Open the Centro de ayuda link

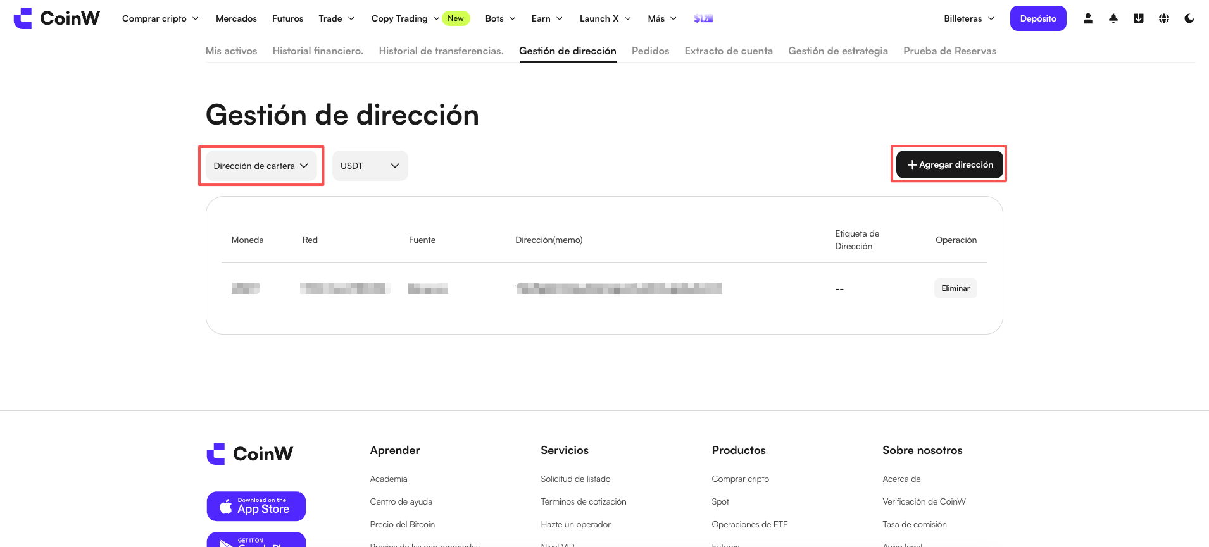pos(401,501)
